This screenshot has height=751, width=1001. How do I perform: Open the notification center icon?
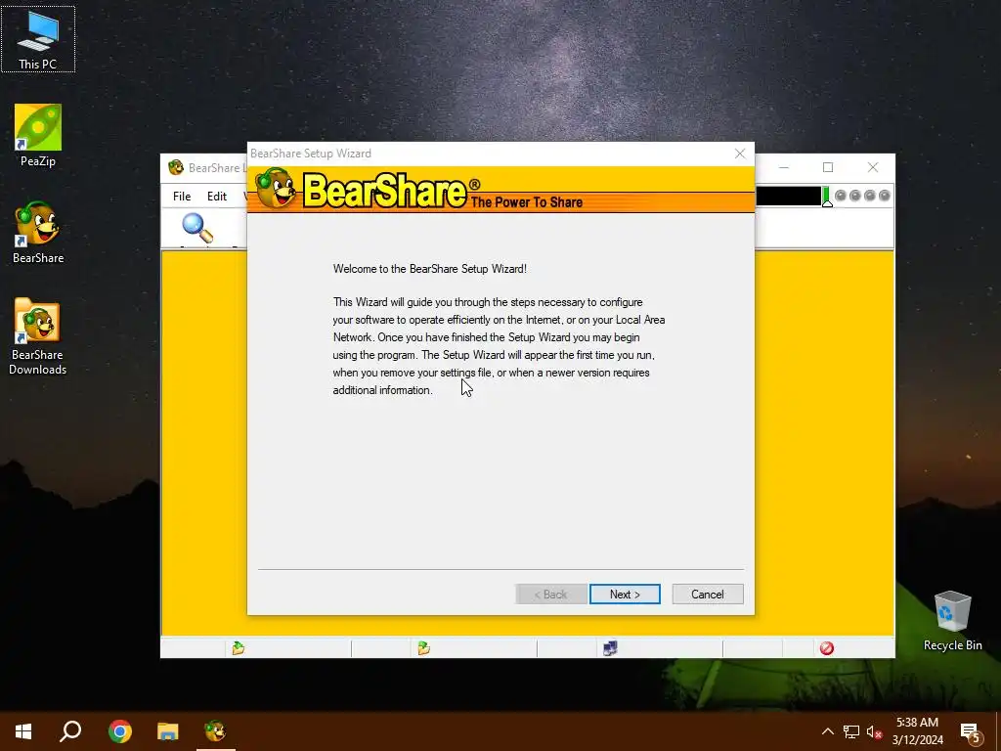click(971, 733)
